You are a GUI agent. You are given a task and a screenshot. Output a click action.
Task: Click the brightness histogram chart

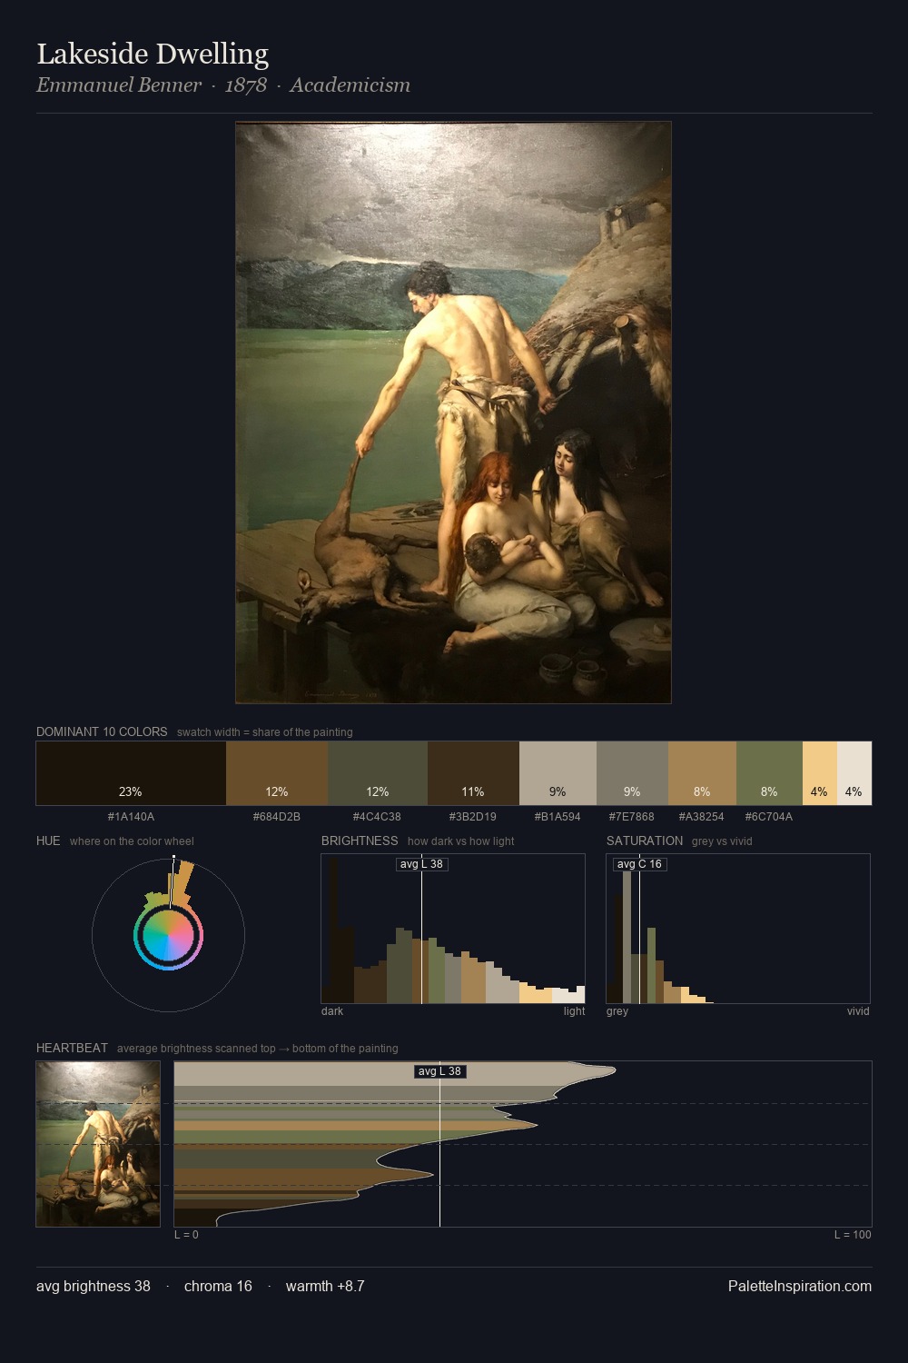pos(453,929)
